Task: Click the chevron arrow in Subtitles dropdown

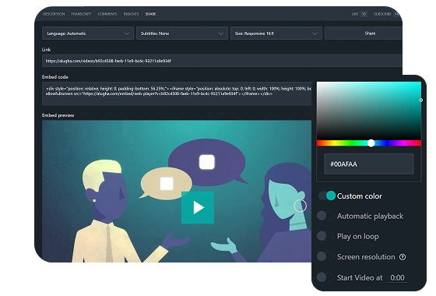Action: [x=221, y=33]
